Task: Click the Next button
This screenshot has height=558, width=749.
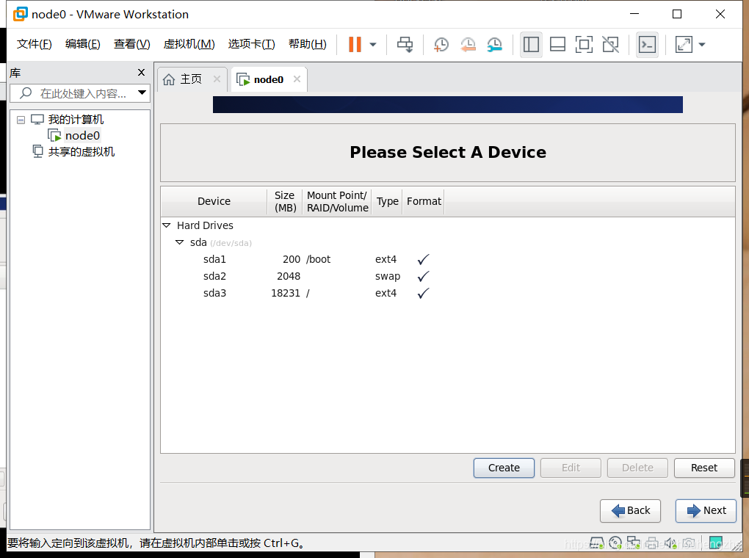Action: [x=706, y=511]
